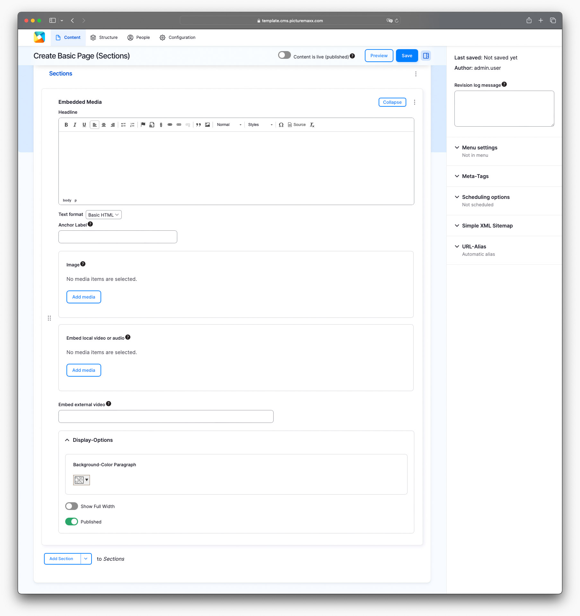580x616 pixels.
Task: Center align text in editor toolbar
Action: 104,125
